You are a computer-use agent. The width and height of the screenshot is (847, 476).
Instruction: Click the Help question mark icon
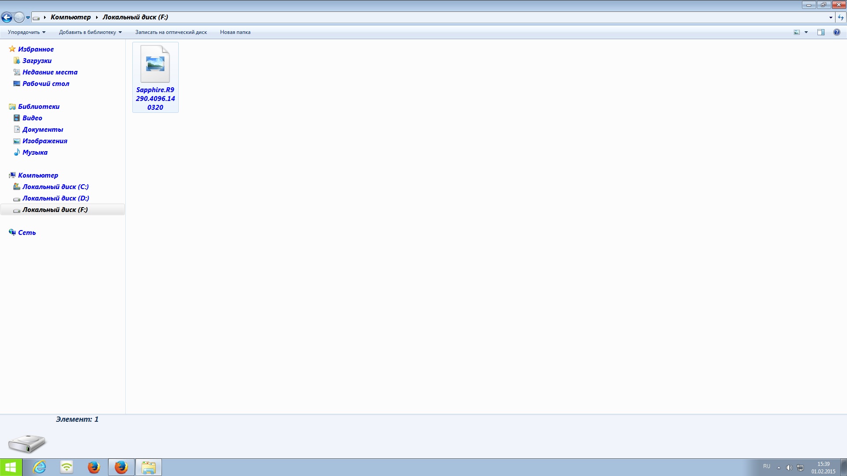point(836,32)
